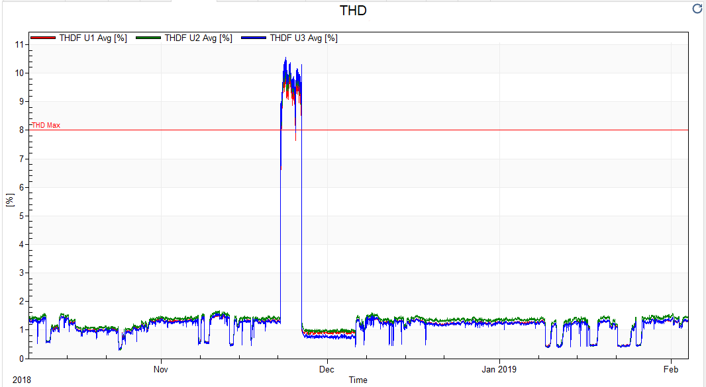Toggle the THDF U2 Avg legend entry
Viewport: 706px width, 387px height.
(184, 38)
